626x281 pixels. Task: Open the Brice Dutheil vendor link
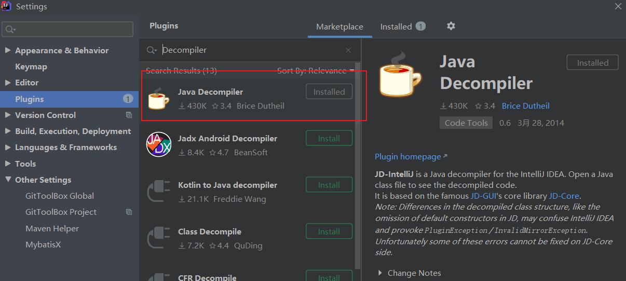point(525,106)
